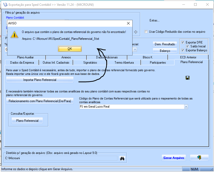Click Plano Referencial button under Consultar/Exportar
The width and height of the screenshot is (214, 172).
pos(27,121)
